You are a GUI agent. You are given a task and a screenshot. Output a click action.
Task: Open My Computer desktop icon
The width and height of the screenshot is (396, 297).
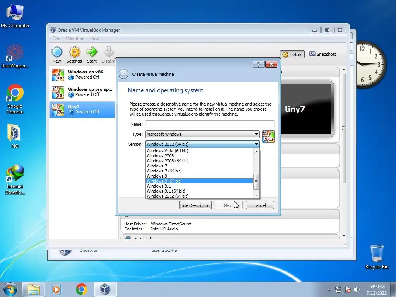click(15, 16)
